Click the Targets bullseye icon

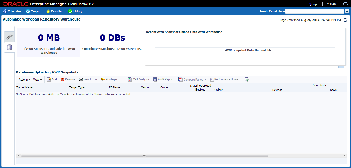[28, 11]
